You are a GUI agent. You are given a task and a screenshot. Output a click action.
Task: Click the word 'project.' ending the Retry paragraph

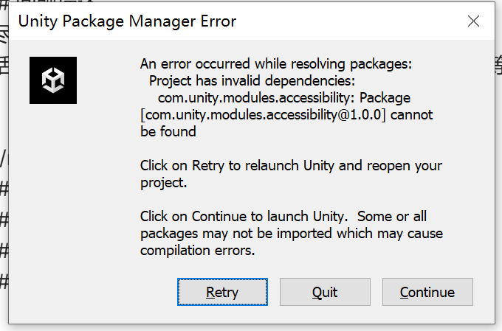coord(164,183)
